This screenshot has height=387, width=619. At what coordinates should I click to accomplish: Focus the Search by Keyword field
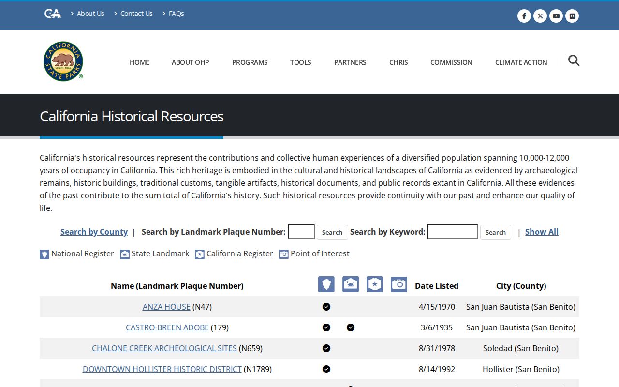(453, 232)
